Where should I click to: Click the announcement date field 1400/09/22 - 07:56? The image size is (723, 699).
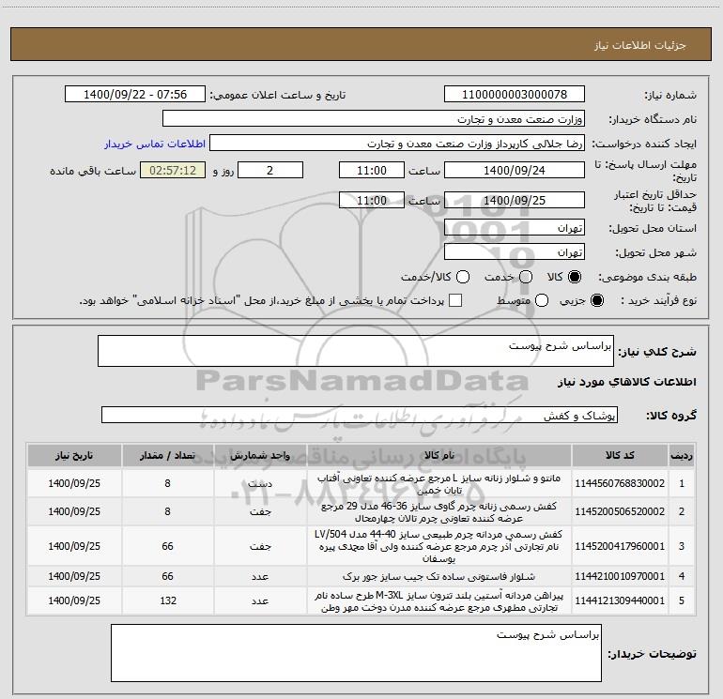pyautogui.click(x=135, y=94)
